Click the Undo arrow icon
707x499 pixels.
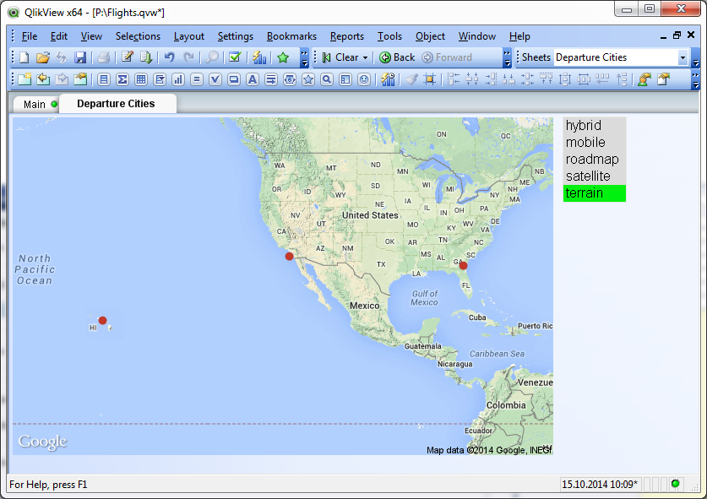pyautogui.click(x=169, y=57)
